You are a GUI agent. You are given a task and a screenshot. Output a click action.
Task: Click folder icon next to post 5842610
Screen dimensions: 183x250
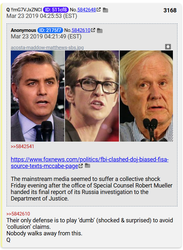point(100,31)
